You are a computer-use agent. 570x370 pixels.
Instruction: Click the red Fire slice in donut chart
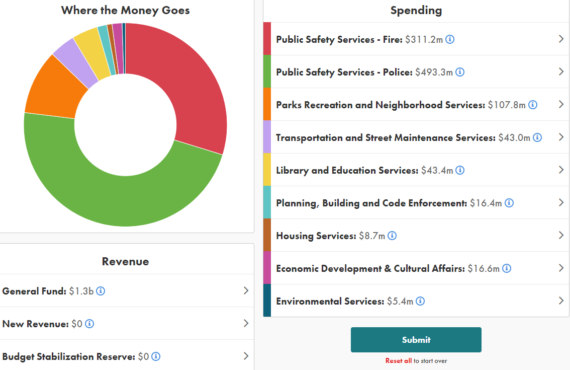click(186, 81)
